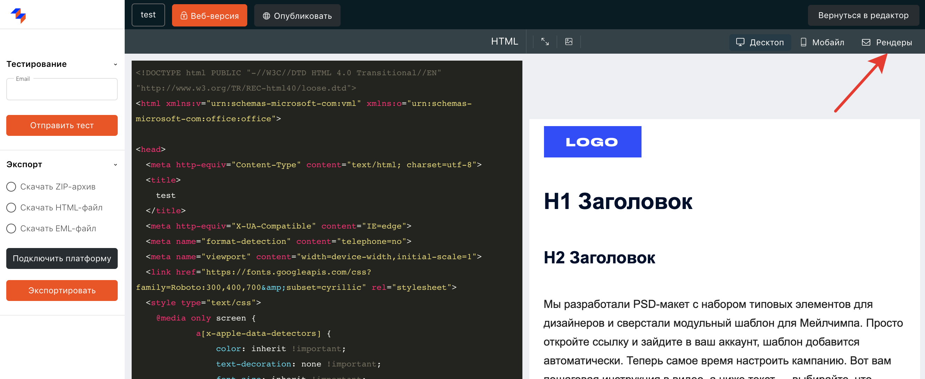This screenshot has height=379, width=925.
Task: Select Скачать EML-файл radio option
Action: [x=11, y=228]
